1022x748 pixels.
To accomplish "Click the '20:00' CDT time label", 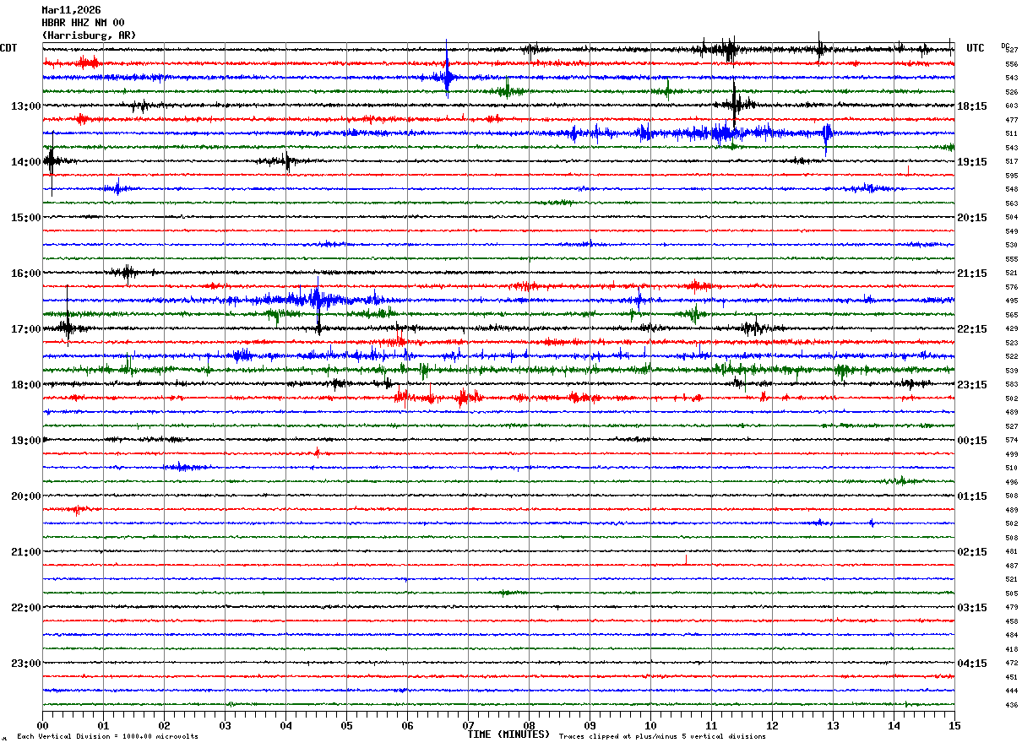I will coord(25,496).
